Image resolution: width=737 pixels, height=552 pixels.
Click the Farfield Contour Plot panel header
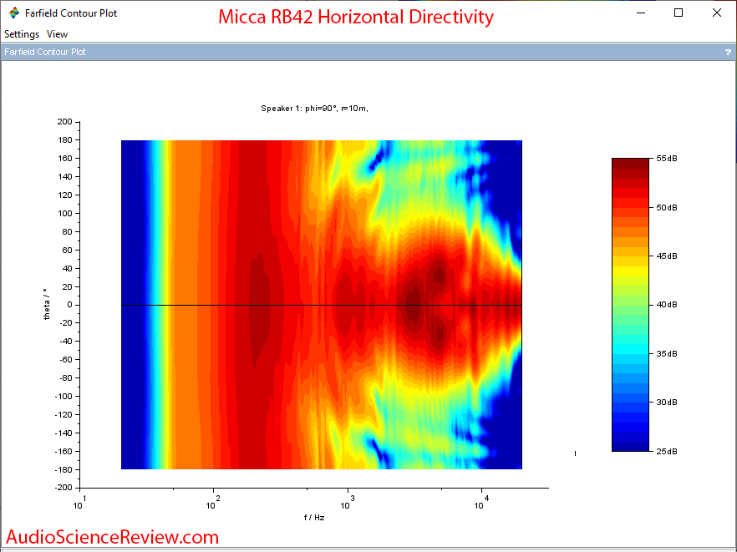click(368, 52)
